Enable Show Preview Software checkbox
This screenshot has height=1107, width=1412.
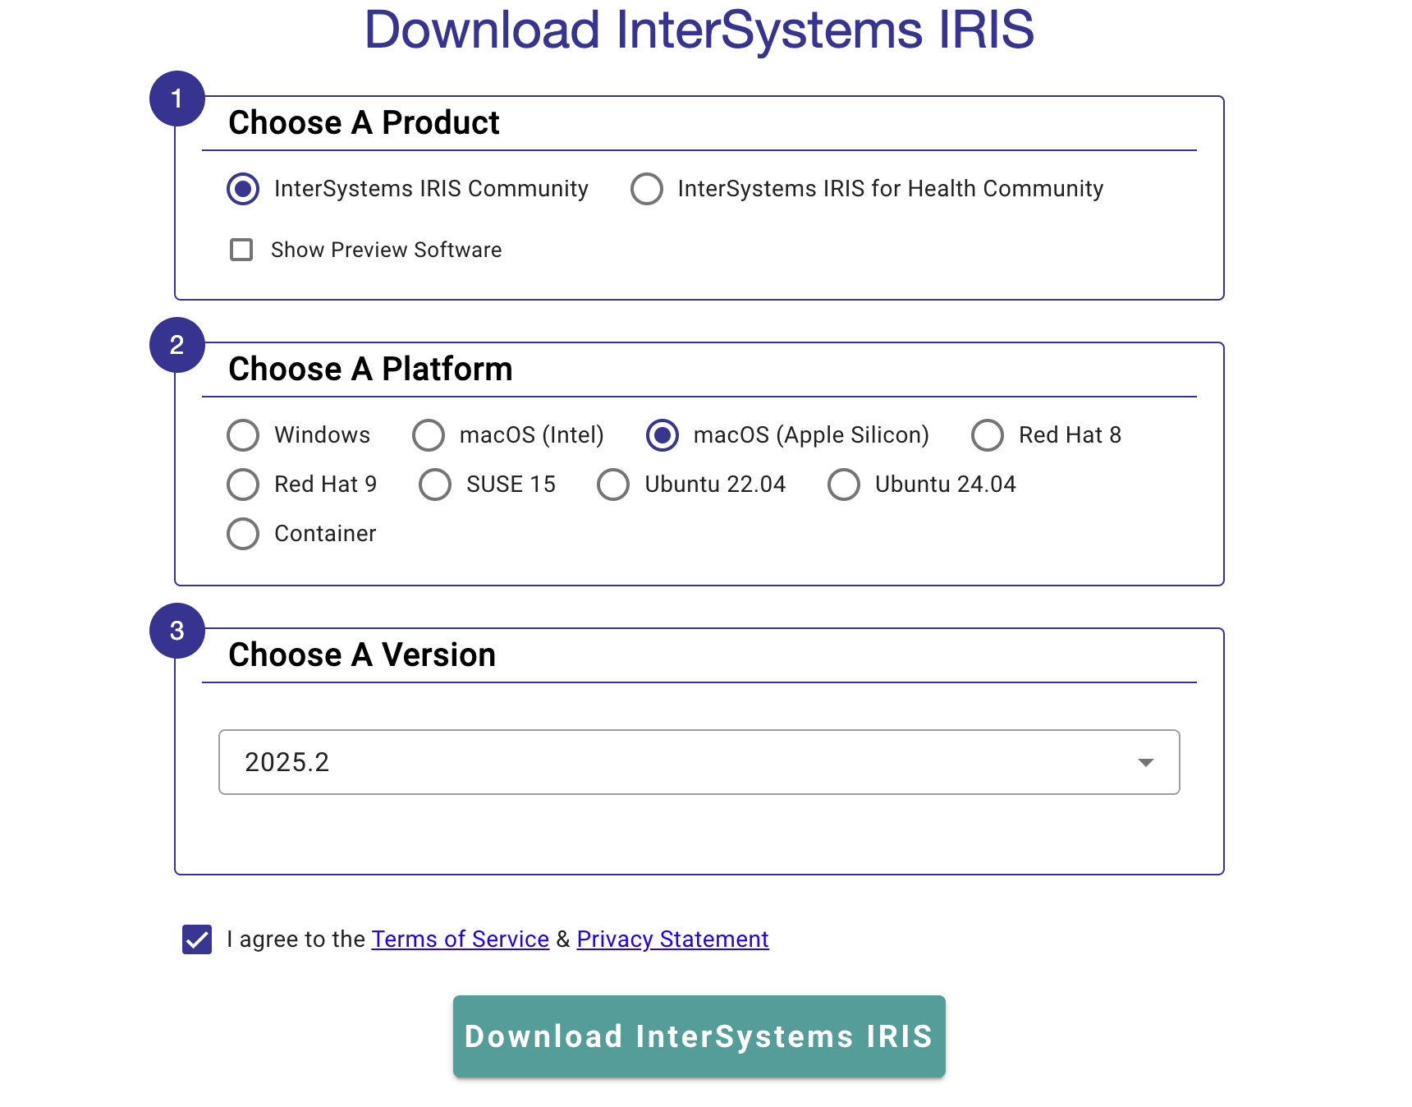(241, 250)
